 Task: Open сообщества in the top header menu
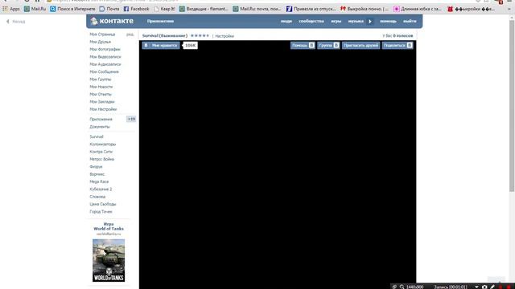point(311,21)
